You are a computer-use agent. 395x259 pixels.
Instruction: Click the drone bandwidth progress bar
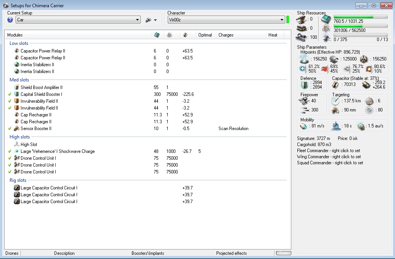click(360, 35)
